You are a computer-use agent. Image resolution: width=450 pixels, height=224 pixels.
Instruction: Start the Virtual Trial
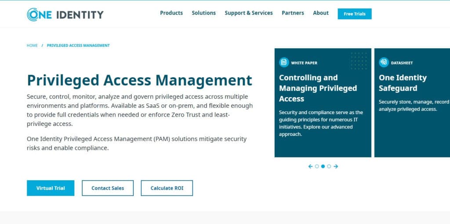(x=51, y=188)
